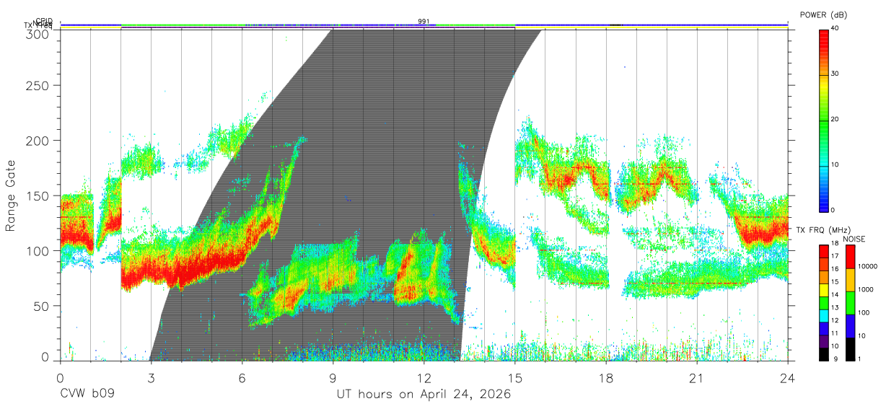Click the "CPID" label at top left

pos(44,21)
